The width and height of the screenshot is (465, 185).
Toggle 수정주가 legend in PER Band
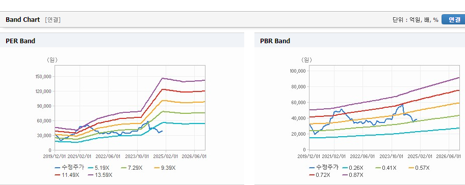[x=69, y=168]
